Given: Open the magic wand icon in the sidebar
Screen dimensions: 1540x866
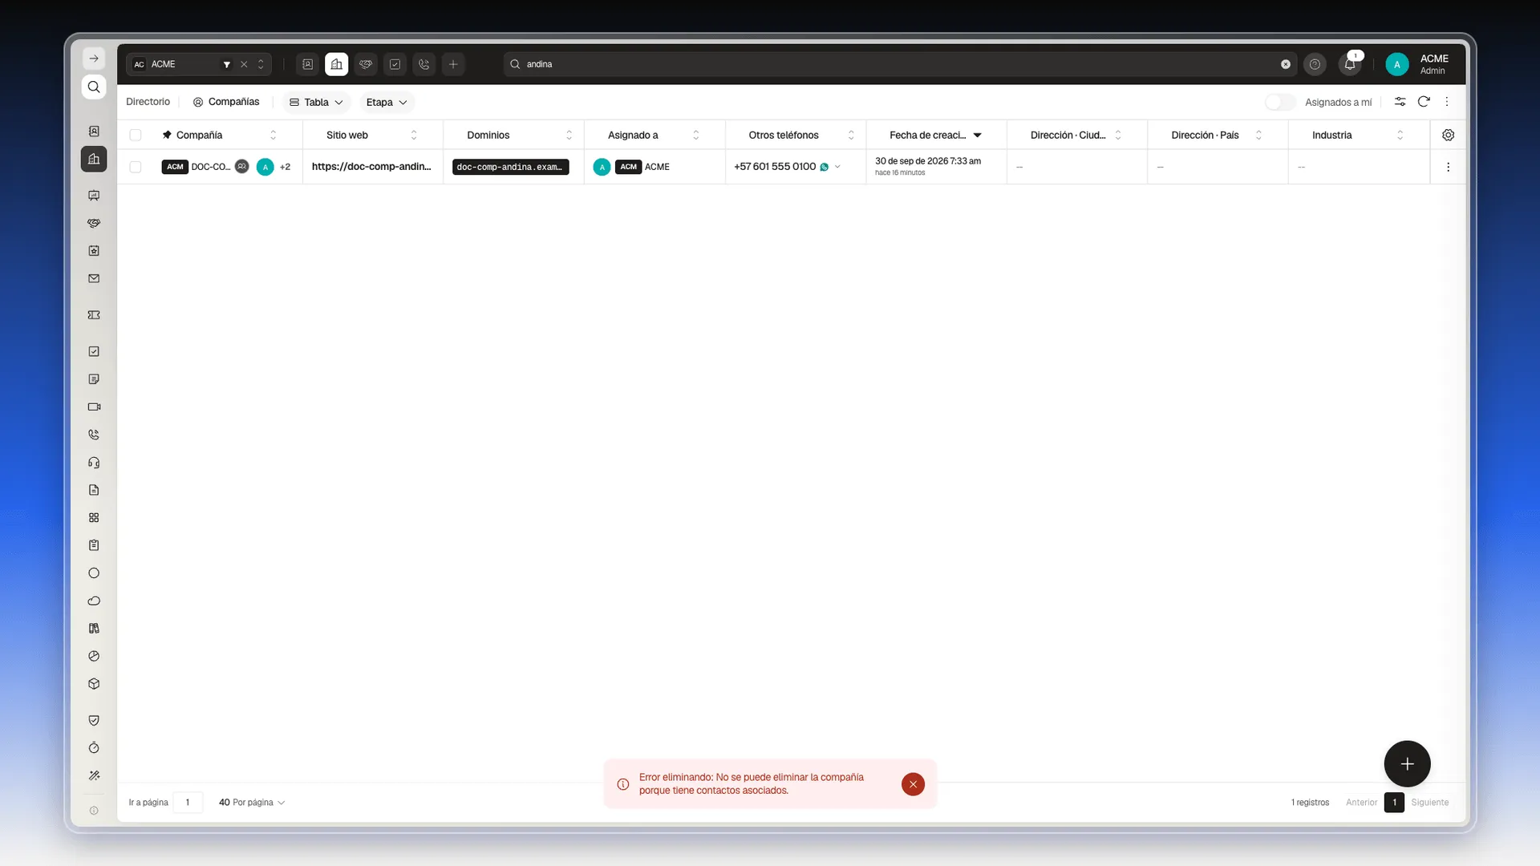Looking at the screenshot, I should 94,775.
